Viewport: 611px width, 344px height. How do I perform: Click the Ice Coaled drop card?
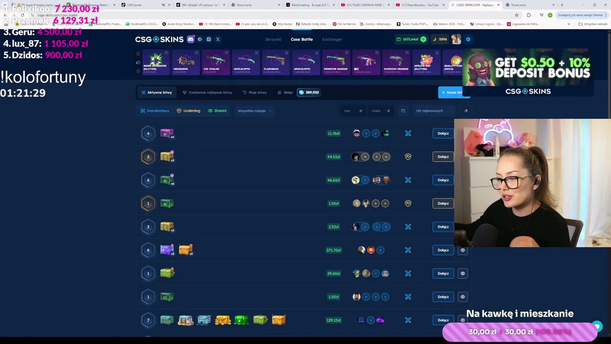[216, 63]
